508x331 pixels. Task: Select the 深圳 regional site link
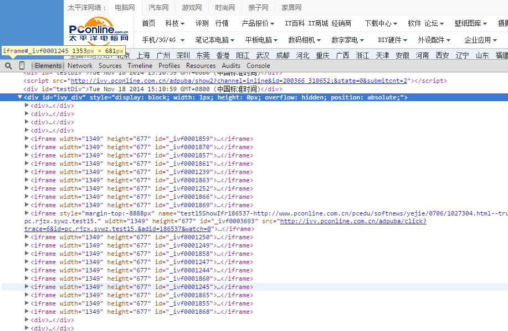(x=183, y=56)
